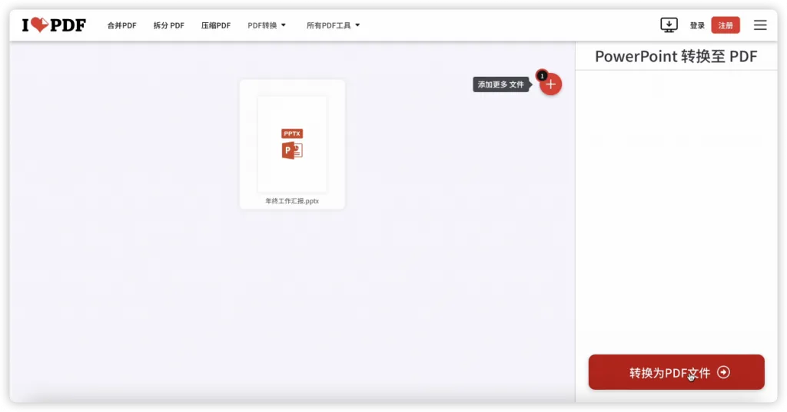This screenshot has width=787, height=412.
Task: Open the 合并PDF tool
Action: pyautogui.click(x=121, y=25)
